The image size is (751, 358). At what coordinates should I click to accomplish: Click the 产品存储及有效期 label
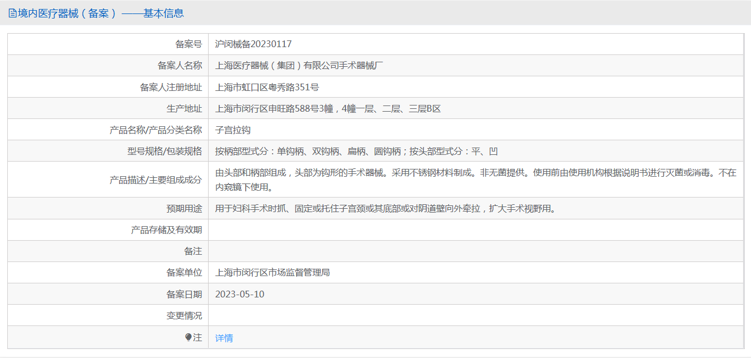pos(167,230)
